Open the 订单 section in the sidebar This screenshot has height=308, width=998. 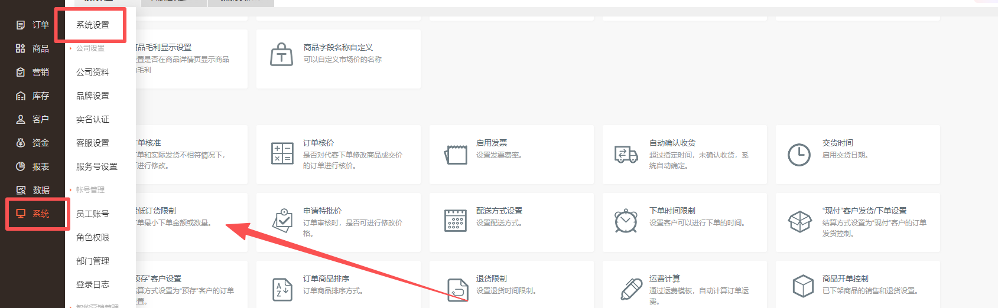[x=32, y=25]
